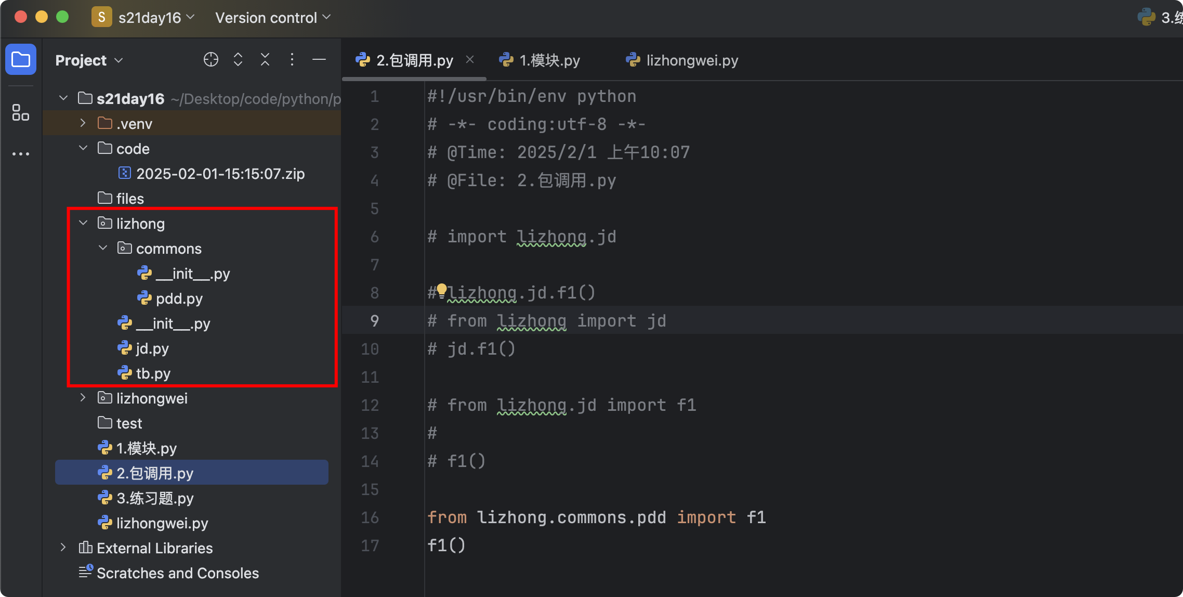1183x597 pixels.
Task: Select the 2025-02-01-15:15:07.zip file
Action: 220,174
